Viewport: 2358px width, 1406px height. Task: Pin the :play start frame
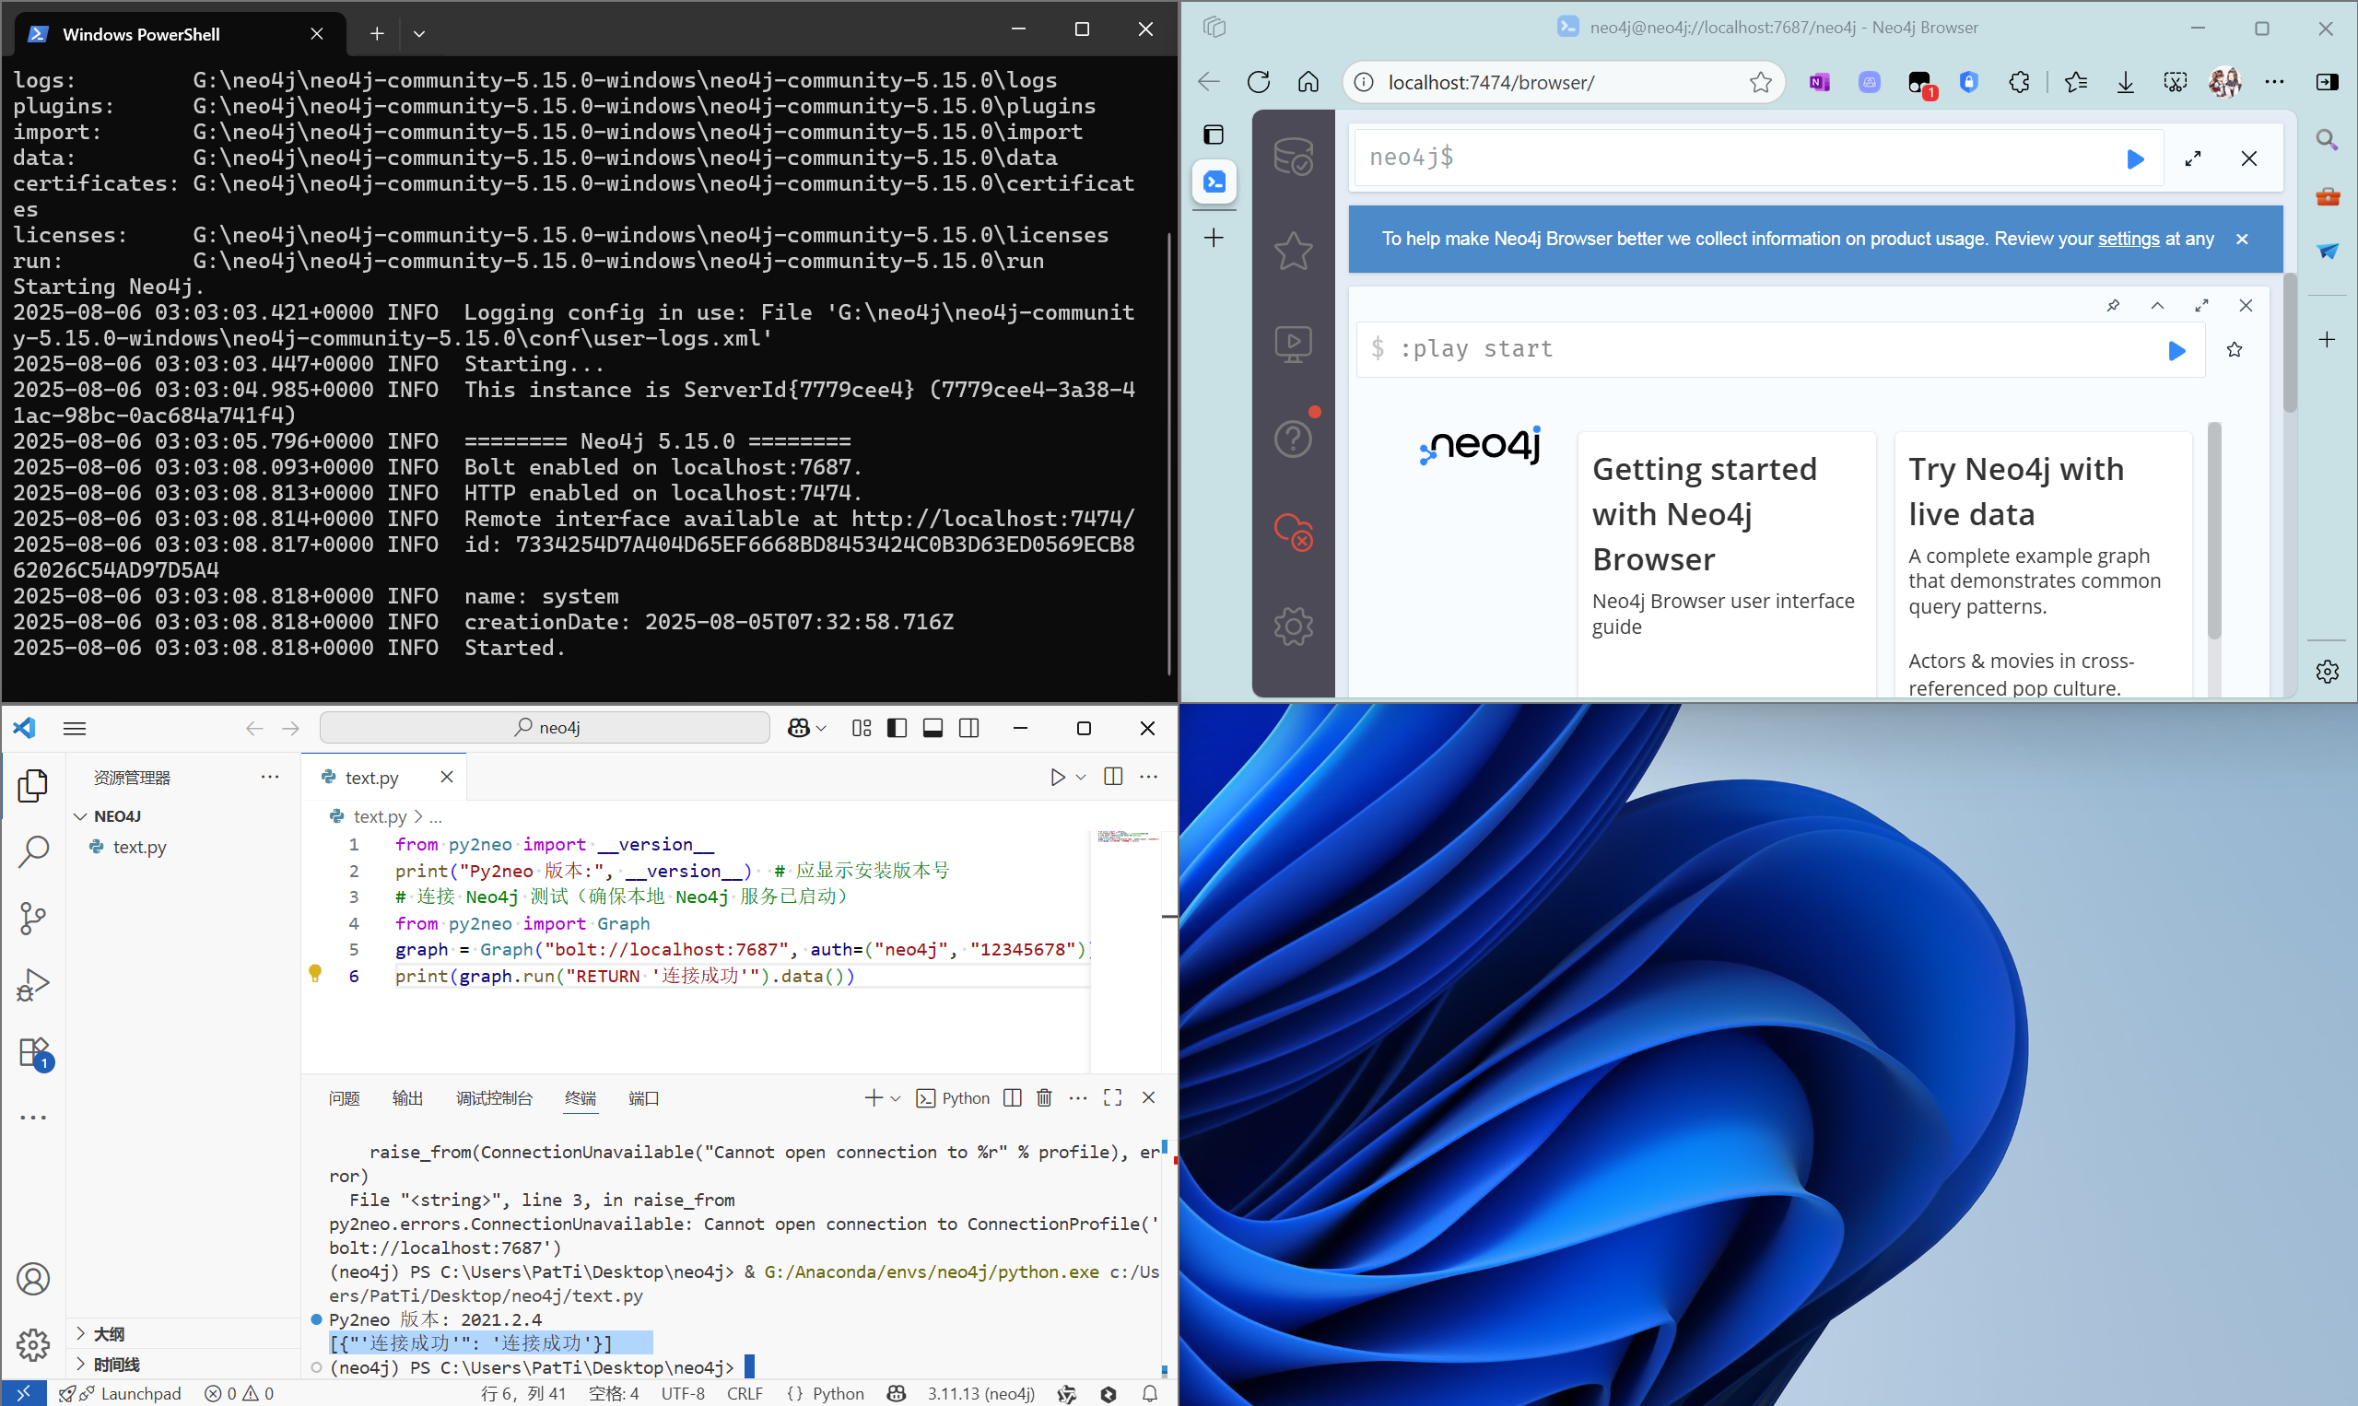(2113, 305)
